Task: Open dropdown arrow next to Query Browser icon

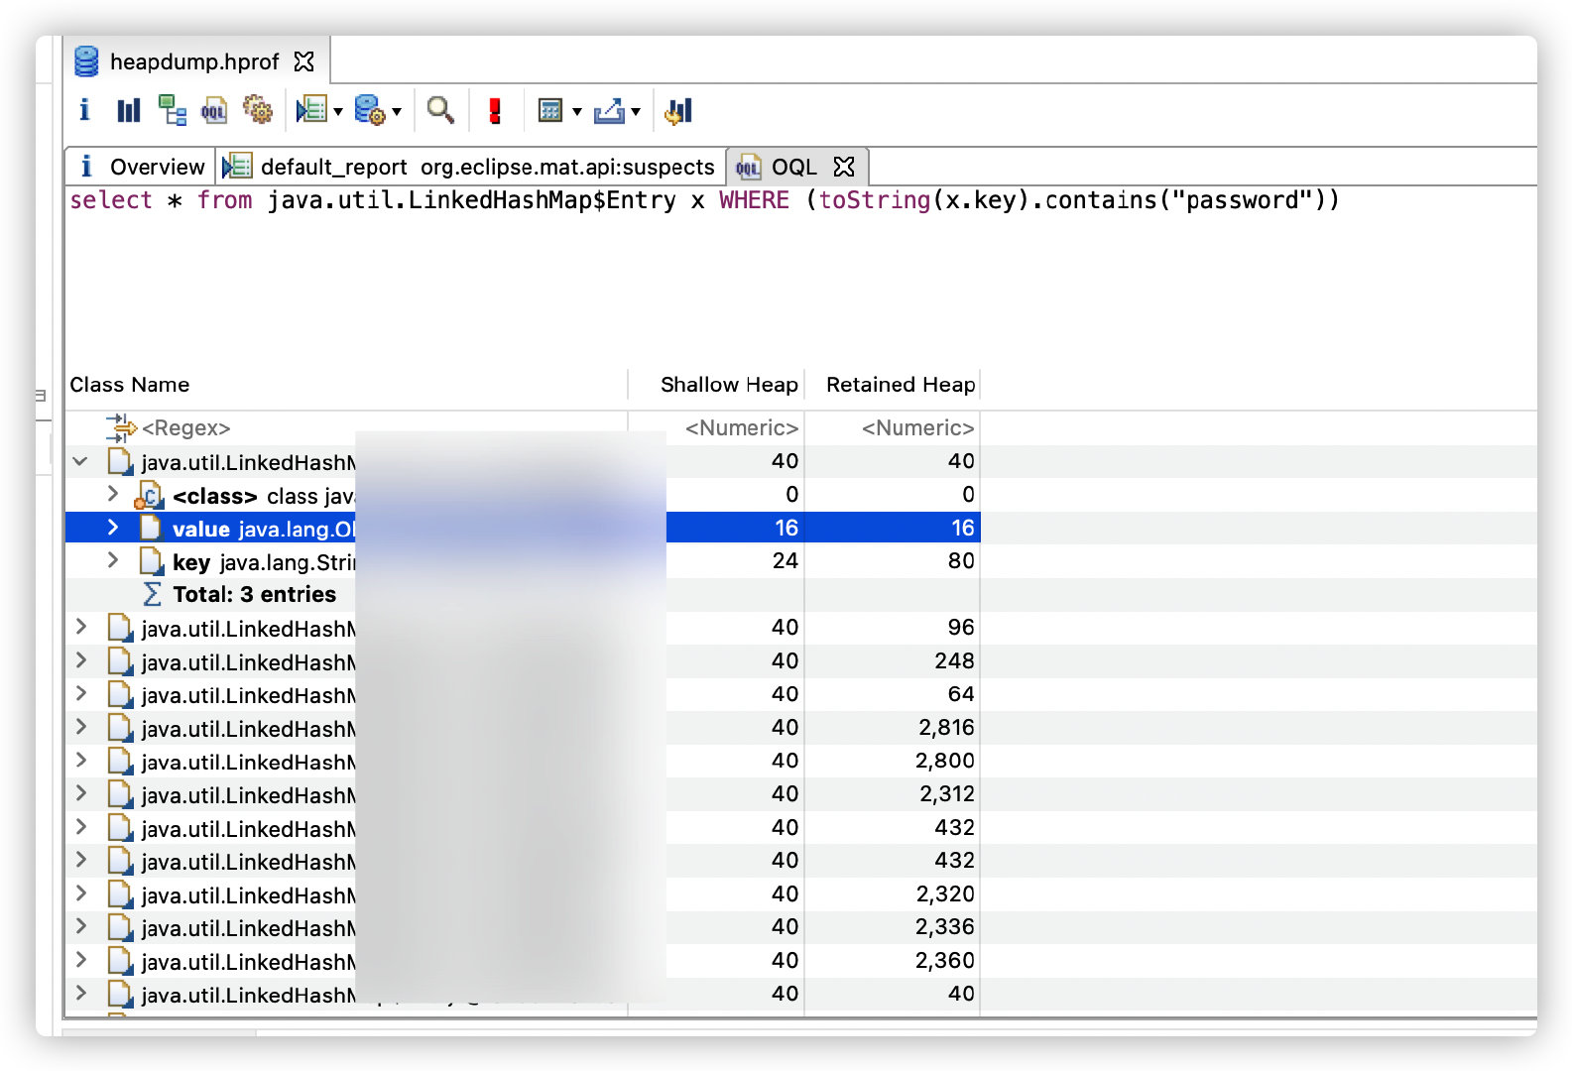Action: click(x=397, y=111)
